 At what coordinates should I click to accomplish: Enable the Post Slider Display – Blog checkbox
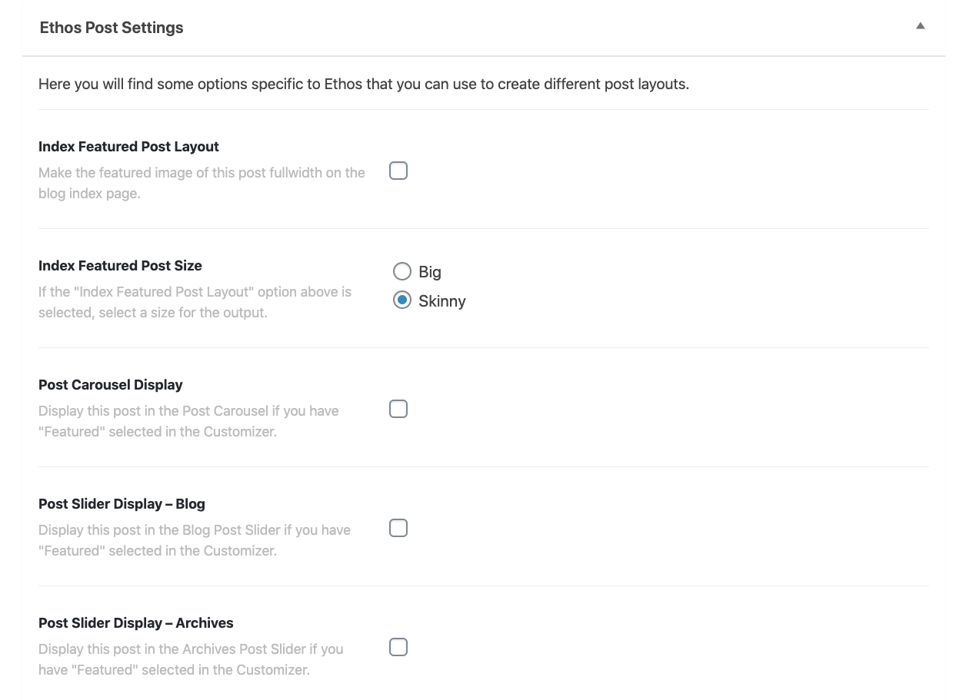[x=398, y=528]
